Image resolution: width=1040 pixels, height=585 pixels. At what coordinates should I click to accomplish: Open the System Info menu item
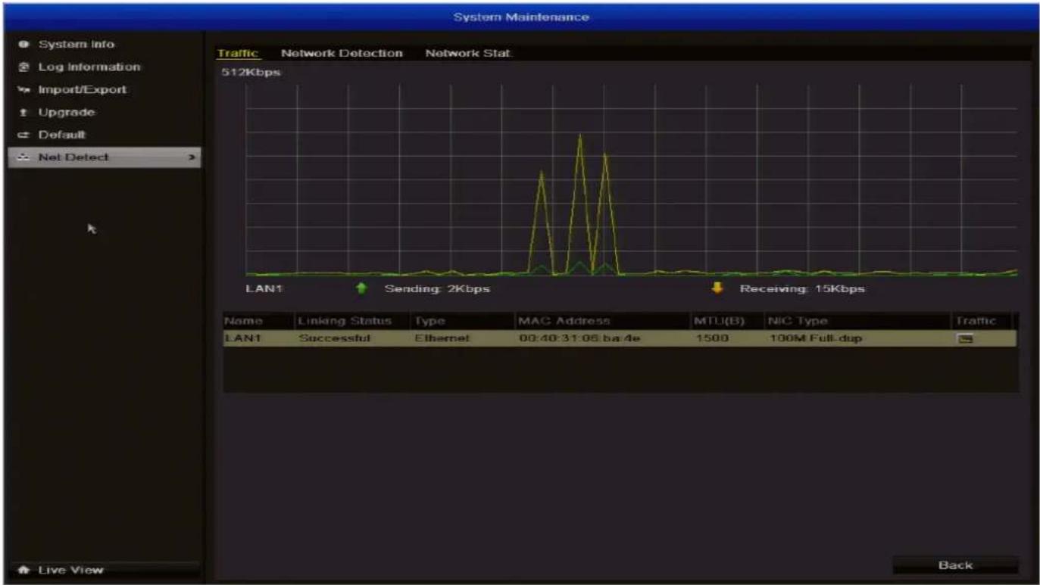click(x=77, y=45)
